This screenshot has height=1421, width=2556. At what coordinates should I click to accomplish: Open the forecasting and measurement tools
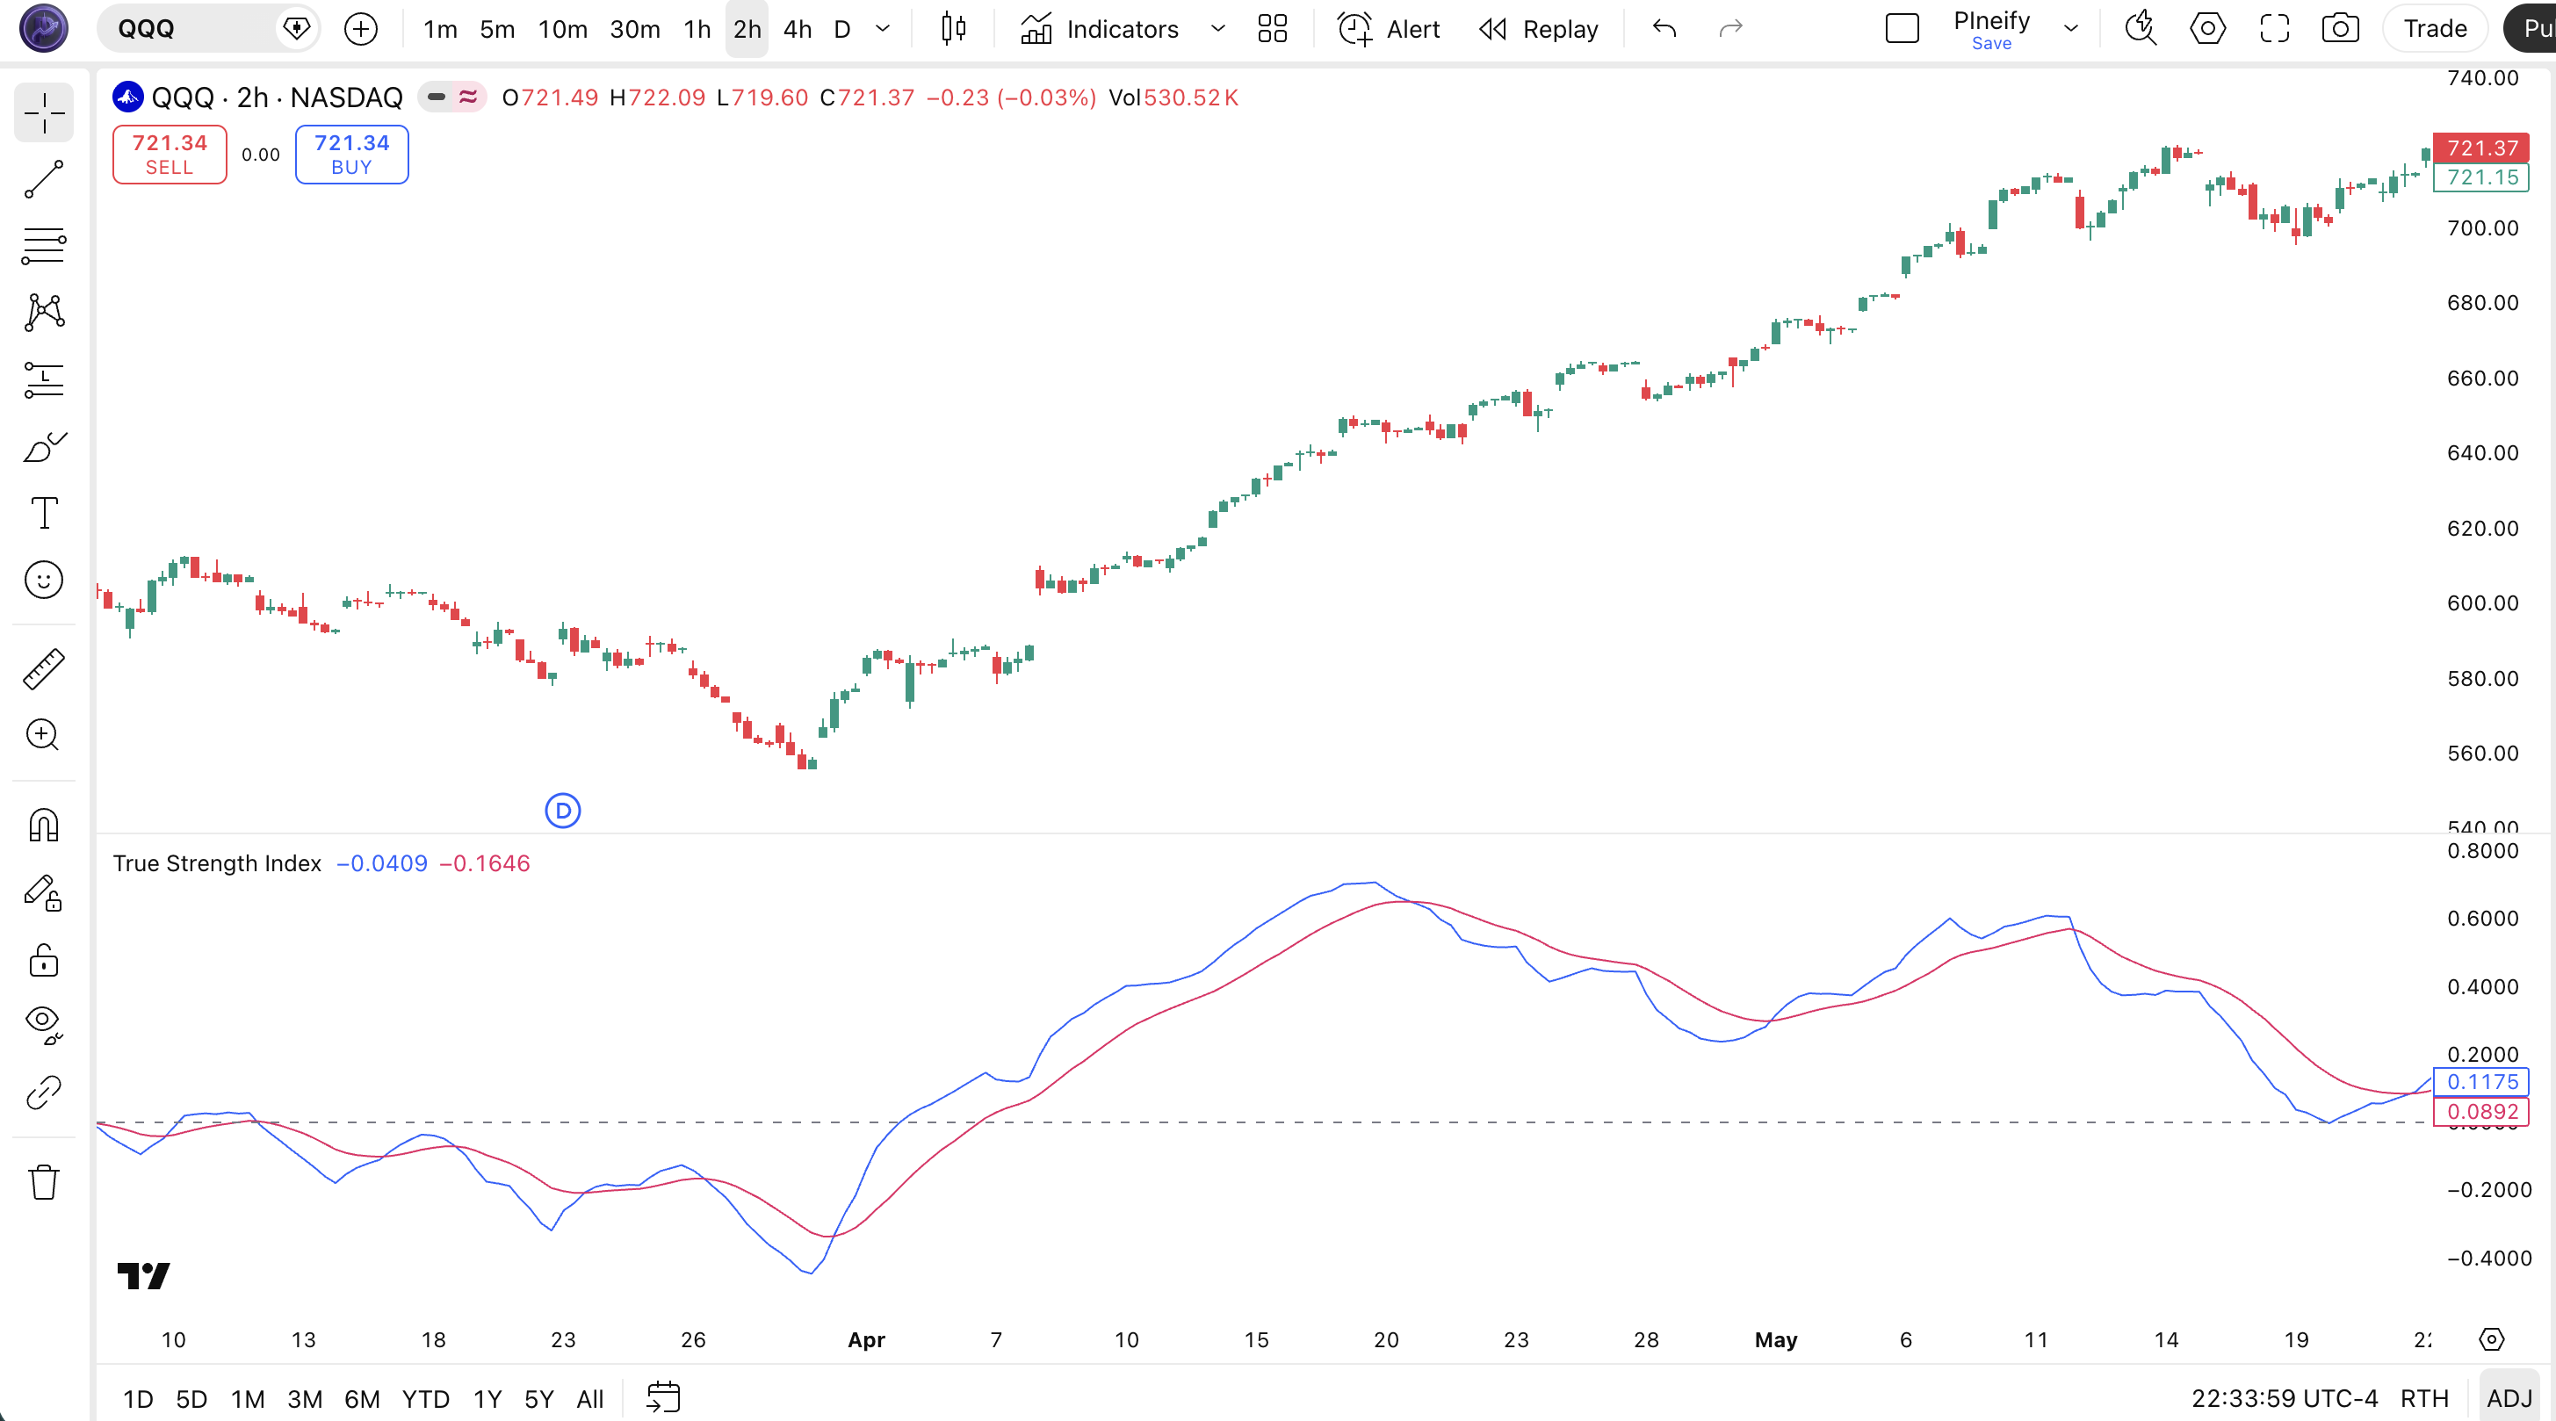point(44,379)
